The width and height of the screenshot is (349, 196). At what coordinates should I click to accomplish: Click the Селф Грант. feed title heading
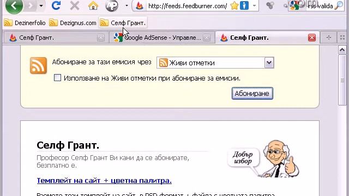tap(68, 145)
